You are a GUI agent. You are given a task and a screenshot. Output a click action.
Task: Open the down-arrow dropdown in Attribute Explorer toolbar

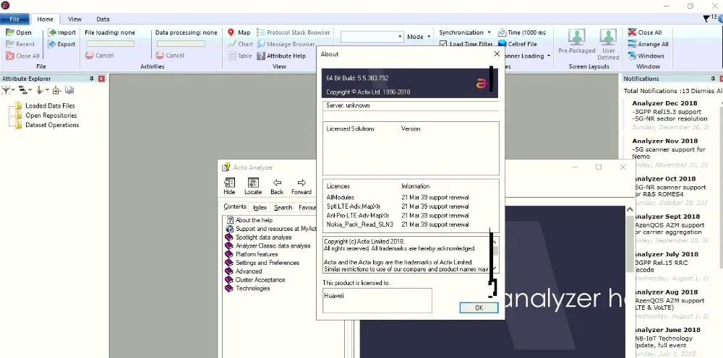tap(43, 90)
